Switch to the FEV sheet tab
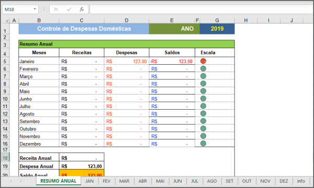Image resolution: width=314 pixels, height=188 pixels. 107,181
